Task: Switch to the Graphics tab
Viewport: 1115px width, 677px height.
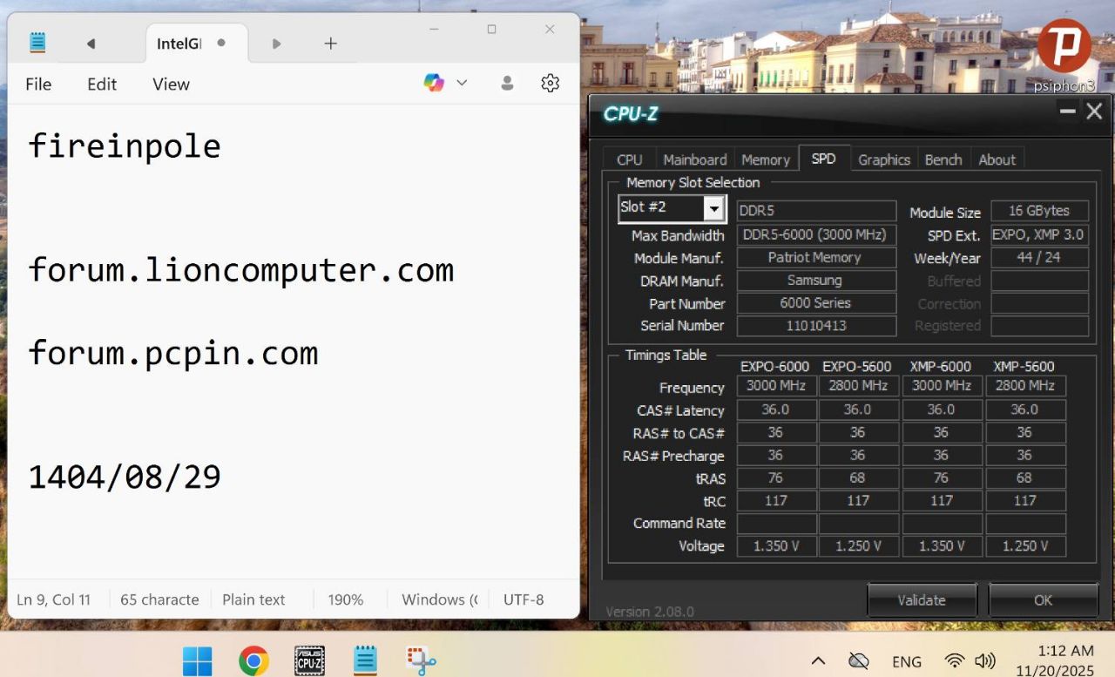Action: click(x=883, y=159)
